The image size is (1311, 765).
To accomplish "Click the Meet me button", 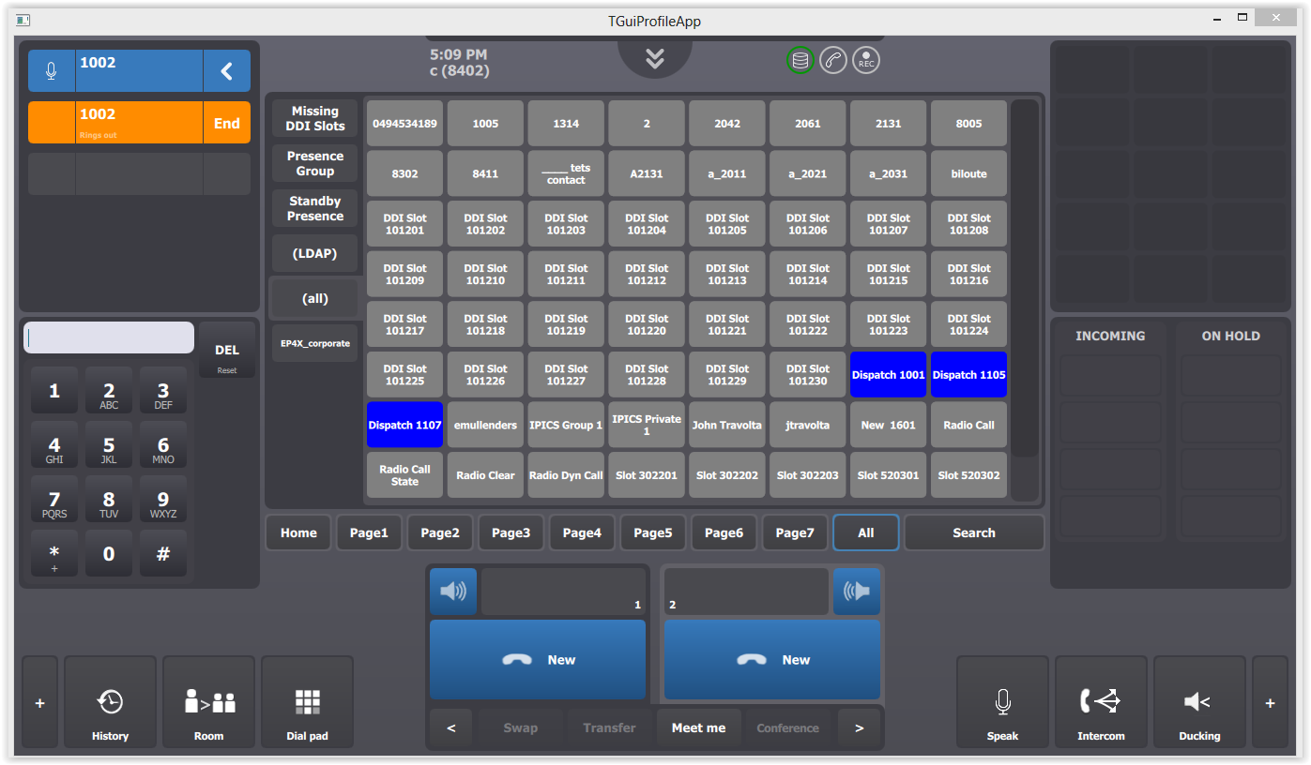I will coord(699,728).
